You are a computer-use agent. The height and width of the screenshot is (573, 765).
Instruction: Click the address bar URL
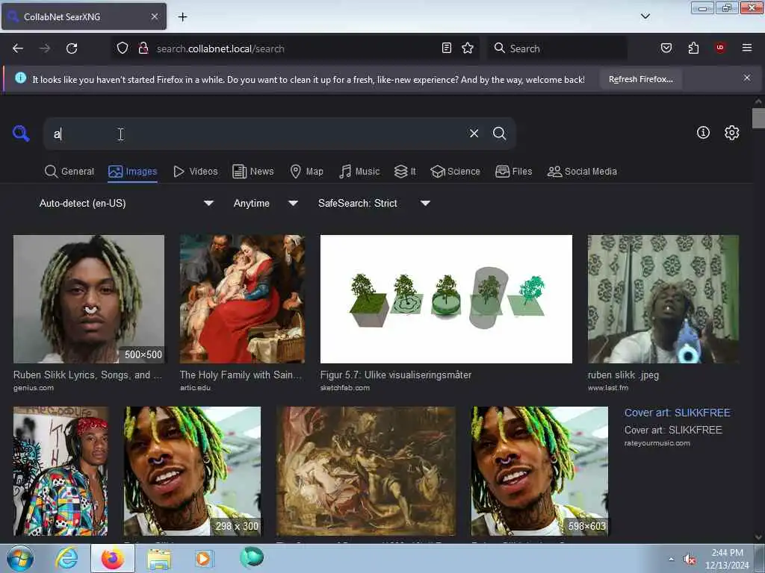(x=220, y=48)
